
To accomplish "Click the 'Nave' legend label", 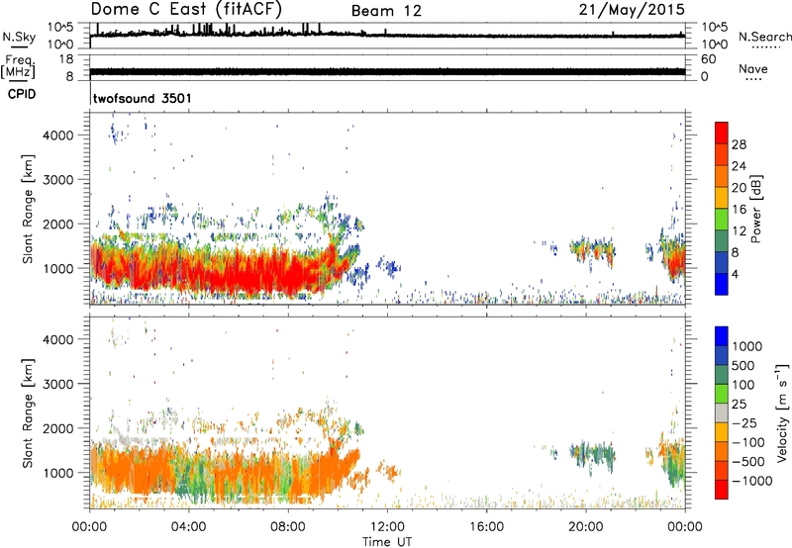I will coord(753,69).
